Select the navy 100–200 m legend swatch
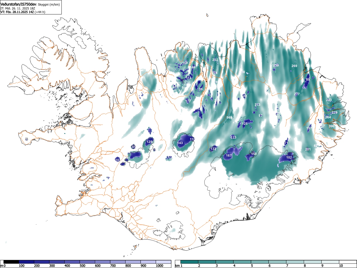 click(x=26, y=262)
